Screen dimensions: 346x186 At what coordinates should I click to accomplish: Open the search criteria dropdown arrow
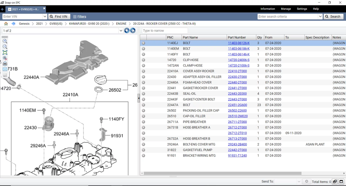[320, 17]
